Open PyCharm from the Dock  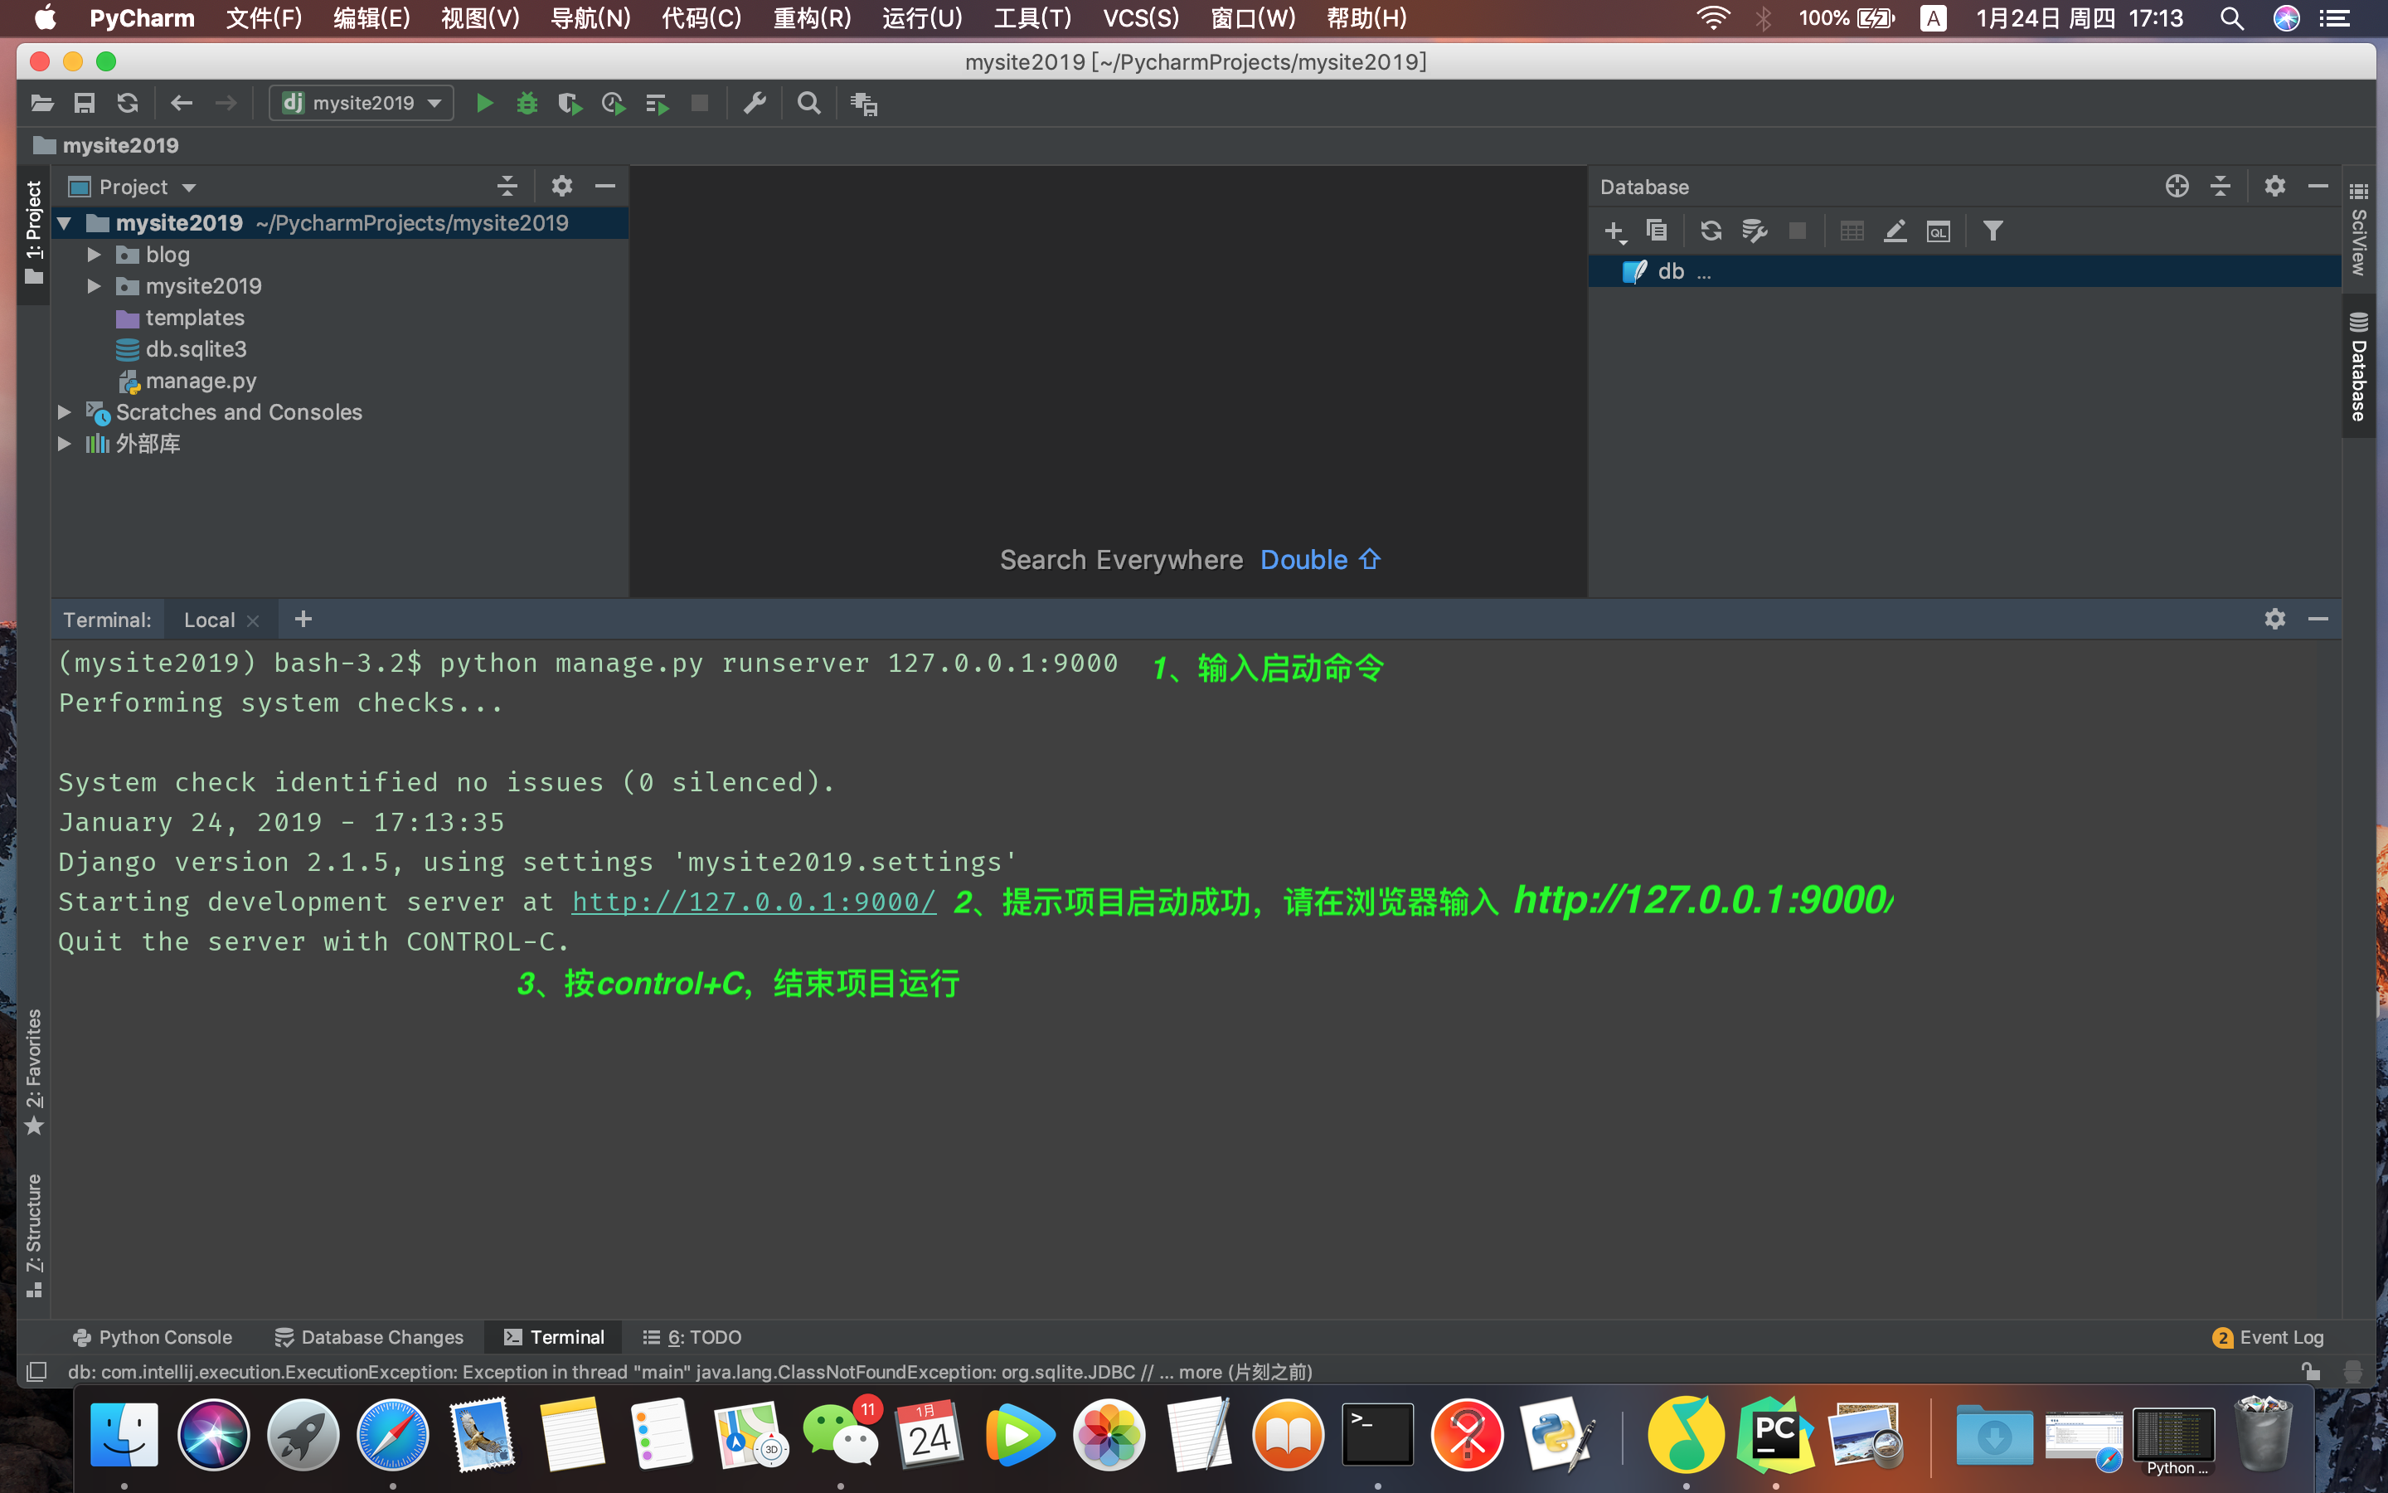click(1774, 1434)
